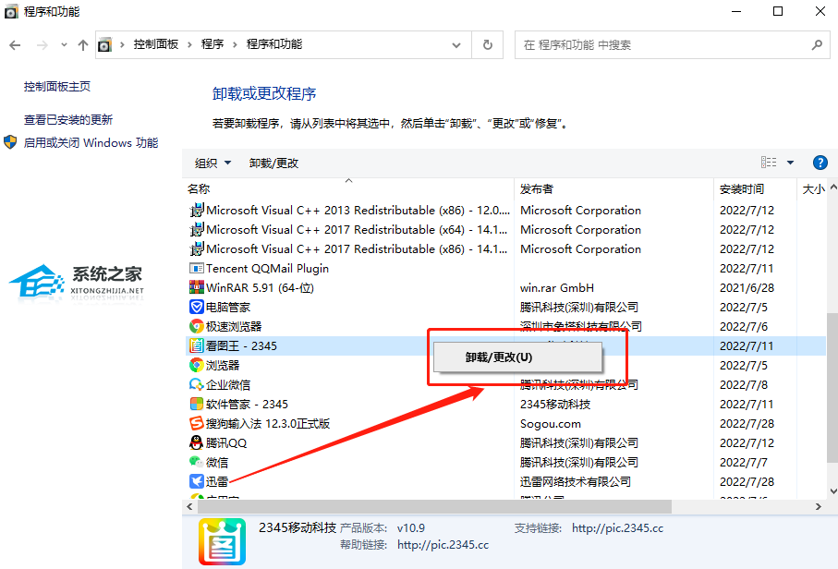The height and width of the screenshot is (569, 838).
Task: Click the up-one-level arrow
Action: pyautogui.click(x=83, y=45)
